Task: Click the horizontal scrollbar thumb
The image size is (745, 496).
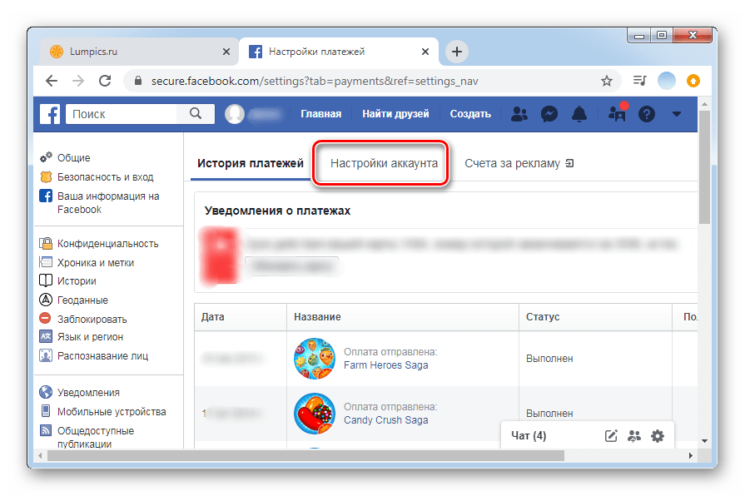Action: [305, 455]
